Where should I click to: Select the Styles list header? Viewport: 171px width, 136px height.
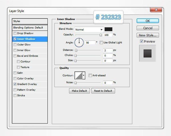30,21
